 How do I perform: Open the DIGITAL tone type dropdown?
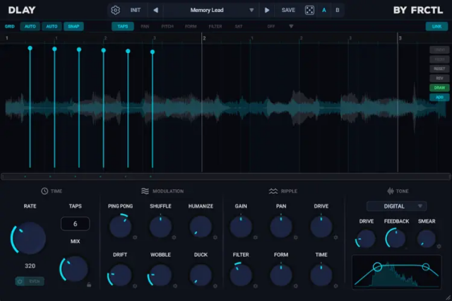tap(396, 206)
